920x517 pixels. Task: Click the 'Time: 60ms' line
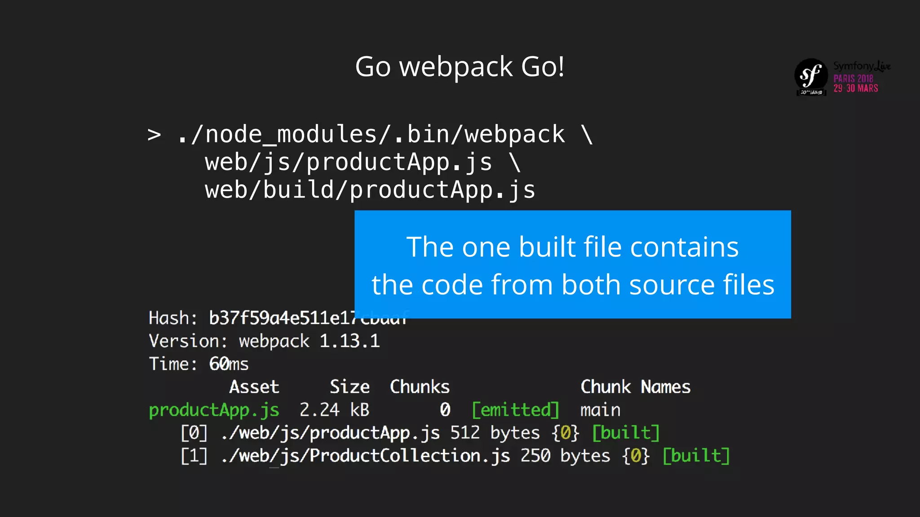pos(199,364)
